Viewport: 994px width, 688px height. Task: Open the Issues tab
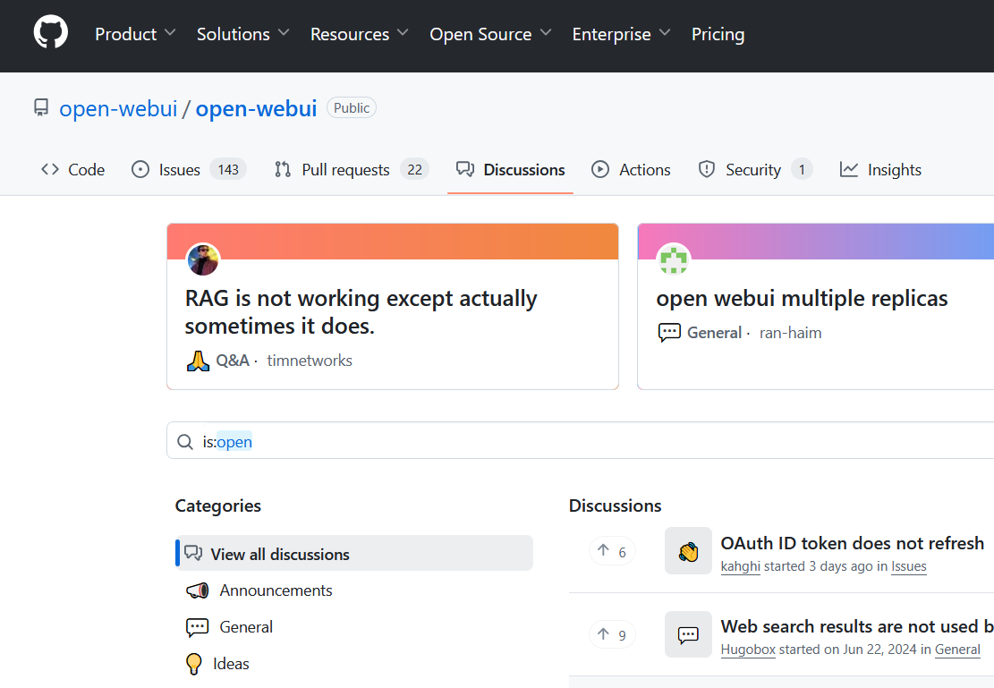pyautogui.click(x=188, y=169)
